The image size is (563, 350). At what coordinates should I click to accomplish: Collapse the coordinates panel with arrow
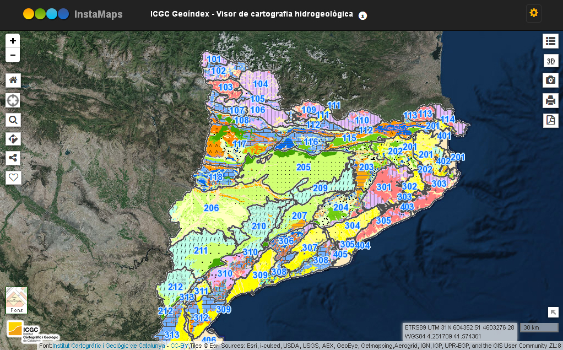pos(553,313)
